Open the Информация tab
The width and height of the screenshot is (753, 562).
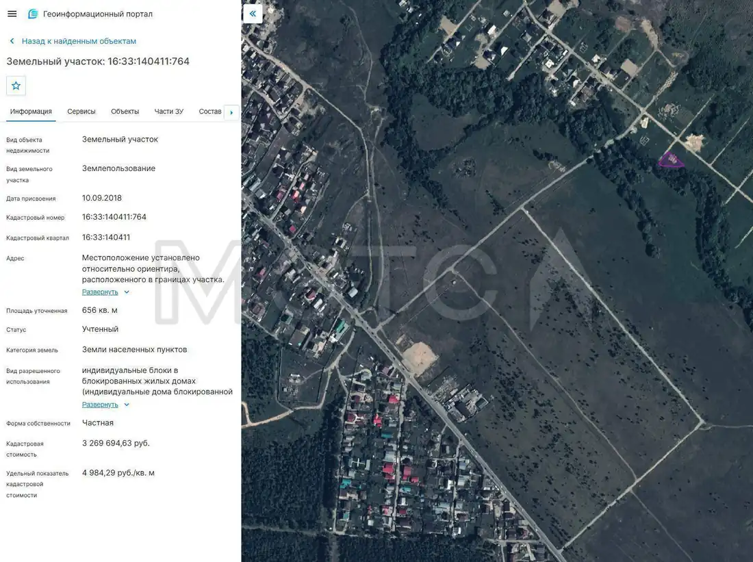point(31,112)
